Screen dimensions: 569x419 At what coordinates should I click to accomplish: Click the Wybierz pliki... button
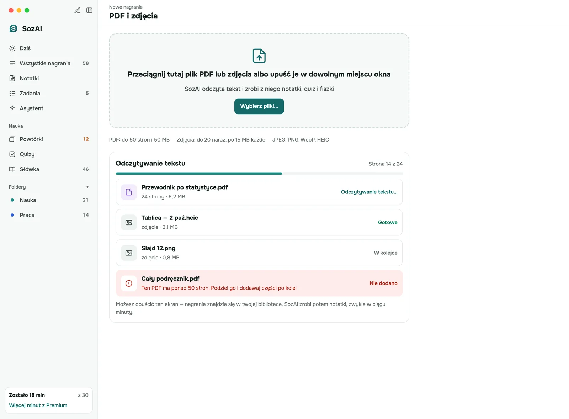pos(259,106)
